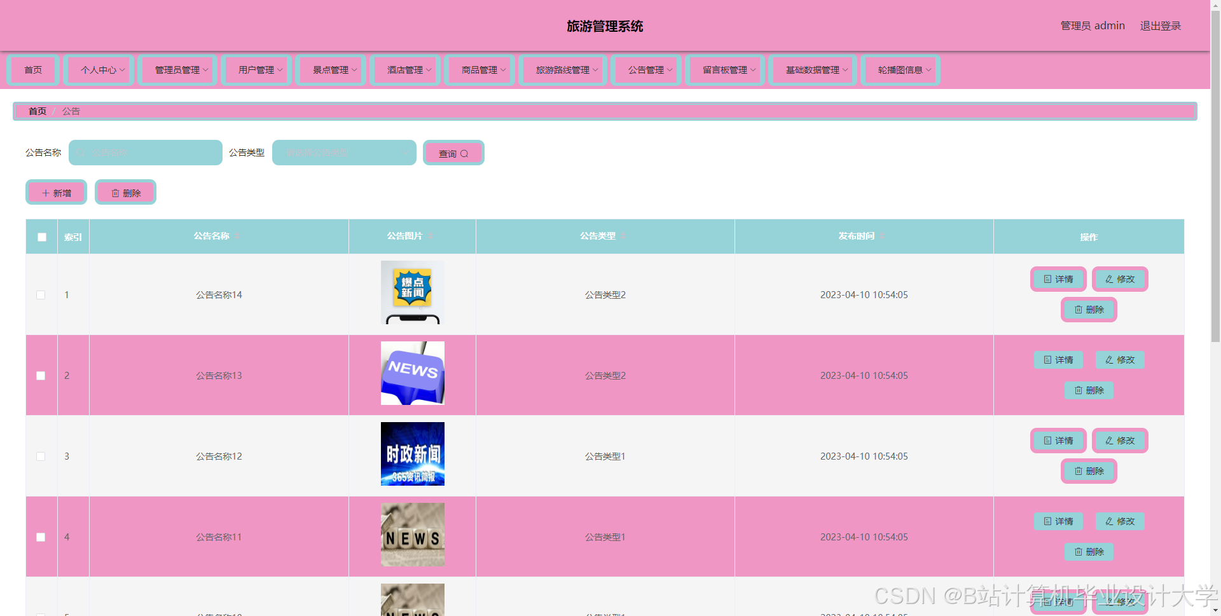Click the scrollbar down arrow
Viewport: 1221px width, 616px height.
click(1215, 612)
